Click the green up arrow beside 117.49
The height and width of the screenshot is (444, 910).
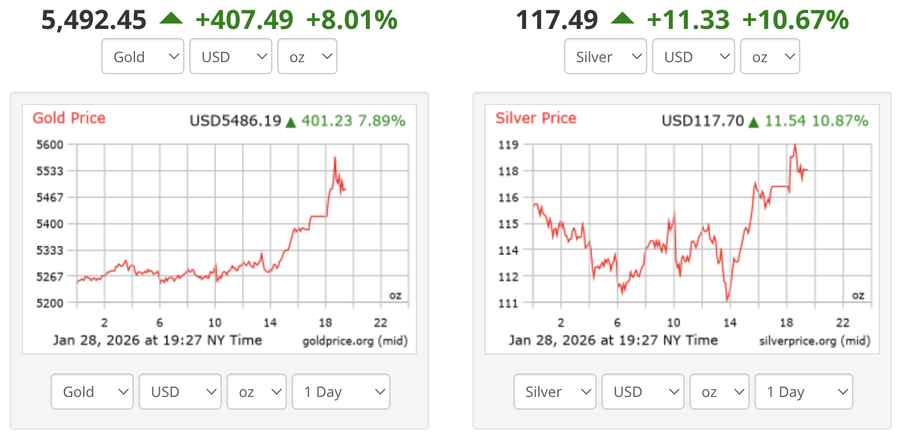pyautogui.click(x=622, y=19)
